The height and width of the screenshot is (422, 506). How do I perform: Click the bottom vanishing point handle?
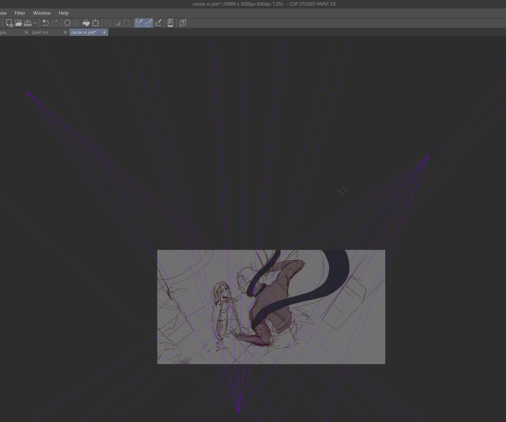coord(239,411)
